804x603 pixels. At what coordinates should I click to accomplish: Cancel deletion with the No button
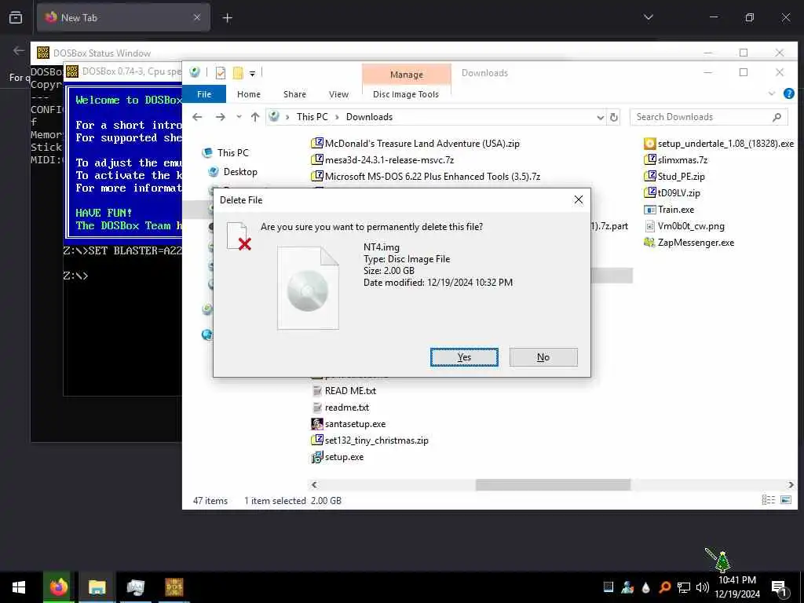point(543,357)
